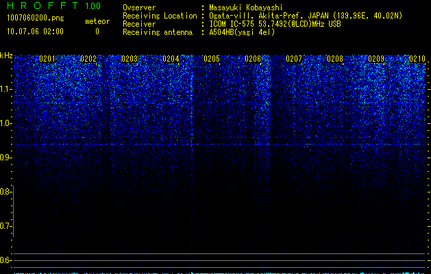Click the Ovserver label
The height and width of the screenshot is (274, 431).
[x=139, y=8]
